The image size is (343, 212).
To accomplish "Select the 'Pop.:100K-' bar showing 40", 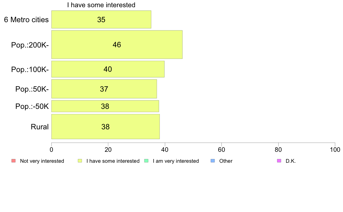I will point(108,69).
